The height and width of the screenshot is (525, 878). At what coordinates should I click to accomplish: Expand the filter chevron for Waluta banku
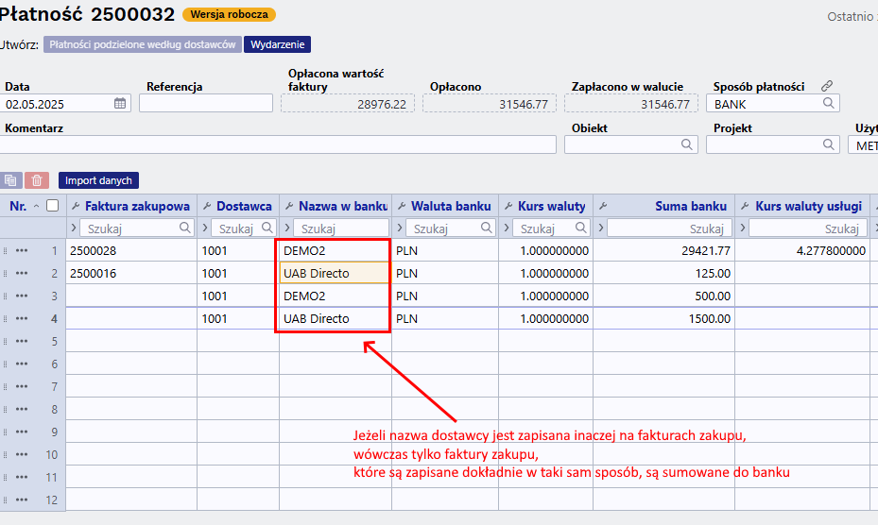[399, 228]
